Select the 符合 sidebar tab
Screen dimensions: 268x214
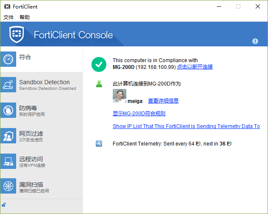[42, 59]
